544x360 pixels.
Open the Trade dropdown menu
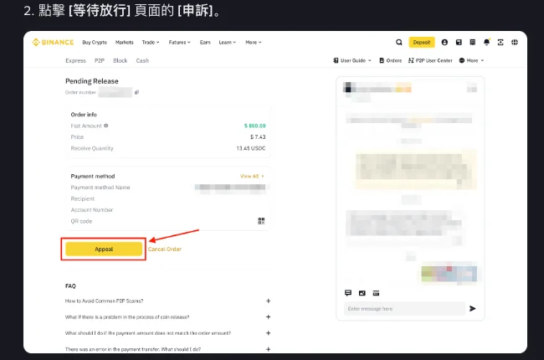[x=151, y=43]
